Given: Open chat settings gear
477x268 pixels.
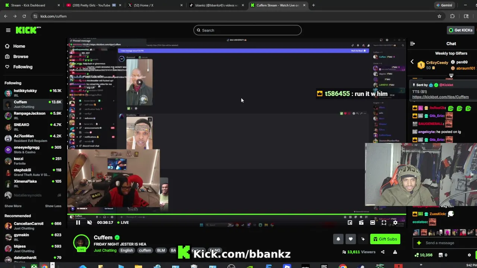Looking at the screenshot, I should point(469,255).
